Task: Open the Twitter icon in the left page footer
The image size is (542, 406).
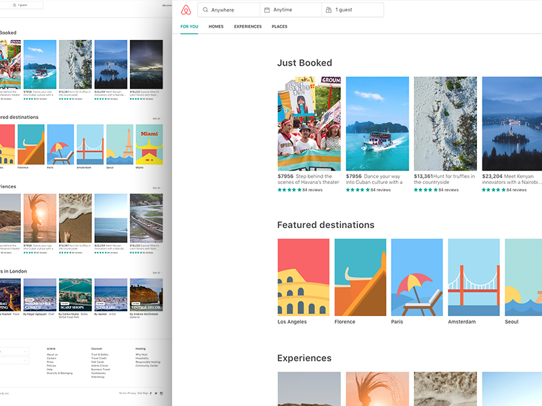Action: pyautogui.click(x=156, y=393)
